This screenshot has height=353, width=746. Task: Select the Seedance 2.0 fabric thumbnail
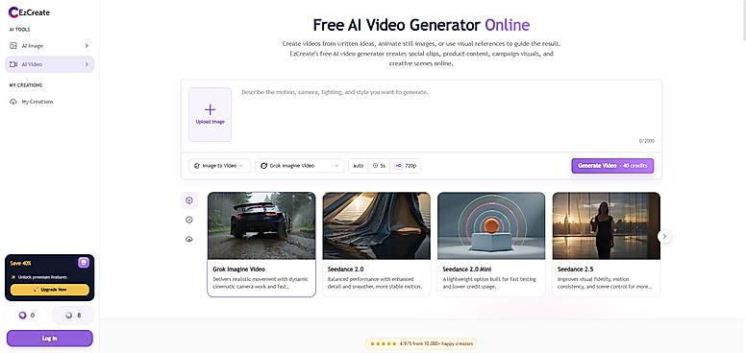[x=376, y=225]
